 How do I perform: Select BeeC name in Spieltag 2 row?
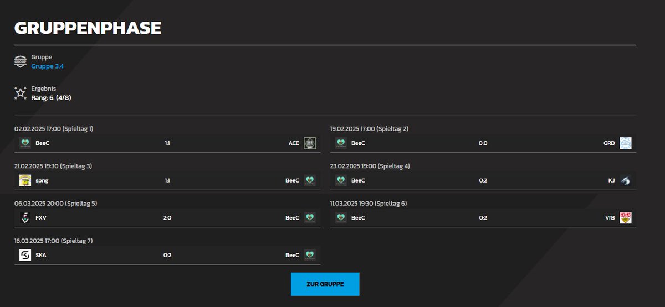(358, 143)
